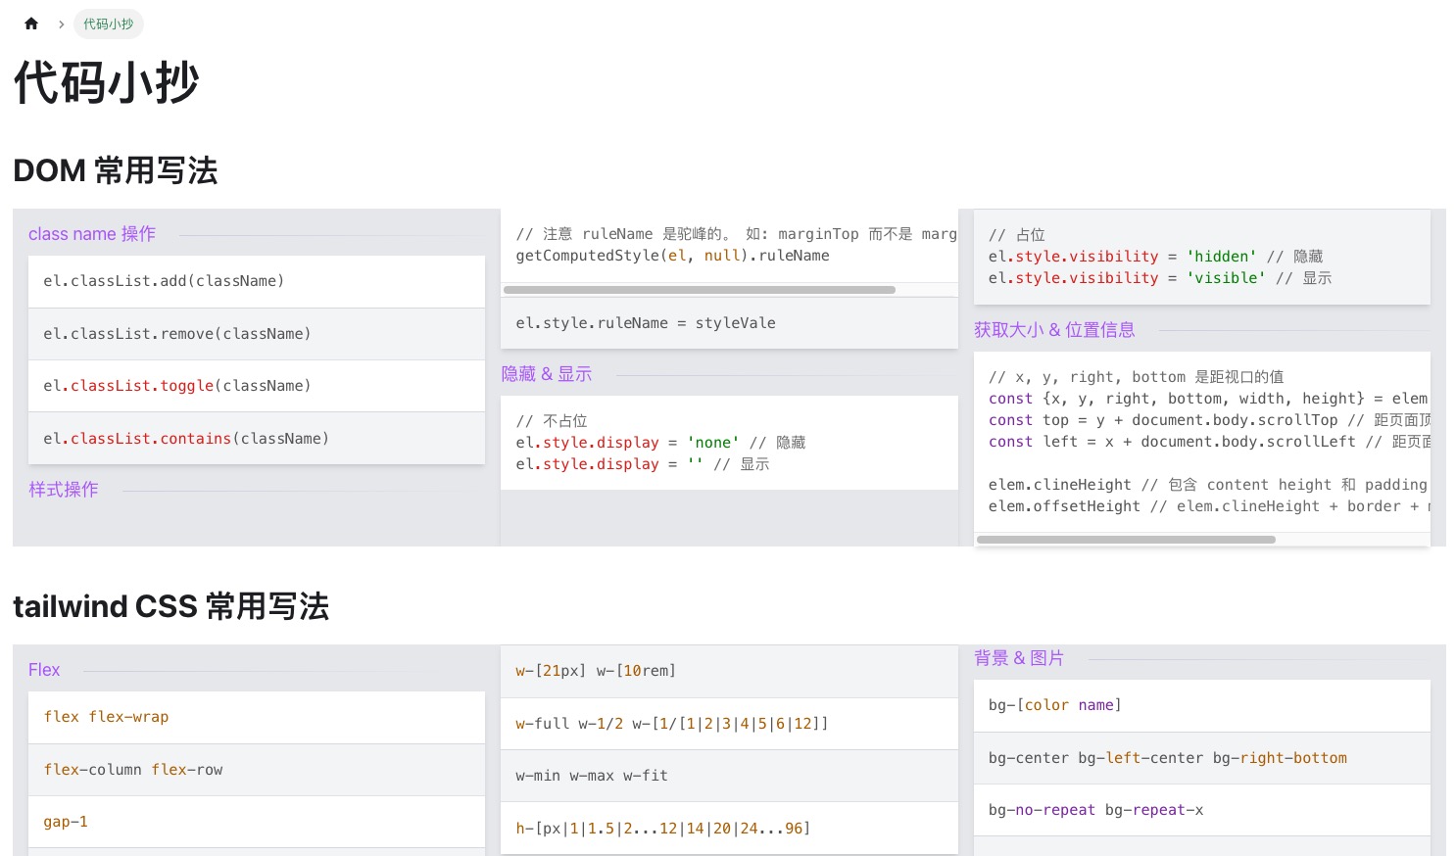Select the visibility = 'visible' line
Image resolution: width=1456 pixels, height=856 pixels.
(x=1160, y=278)
